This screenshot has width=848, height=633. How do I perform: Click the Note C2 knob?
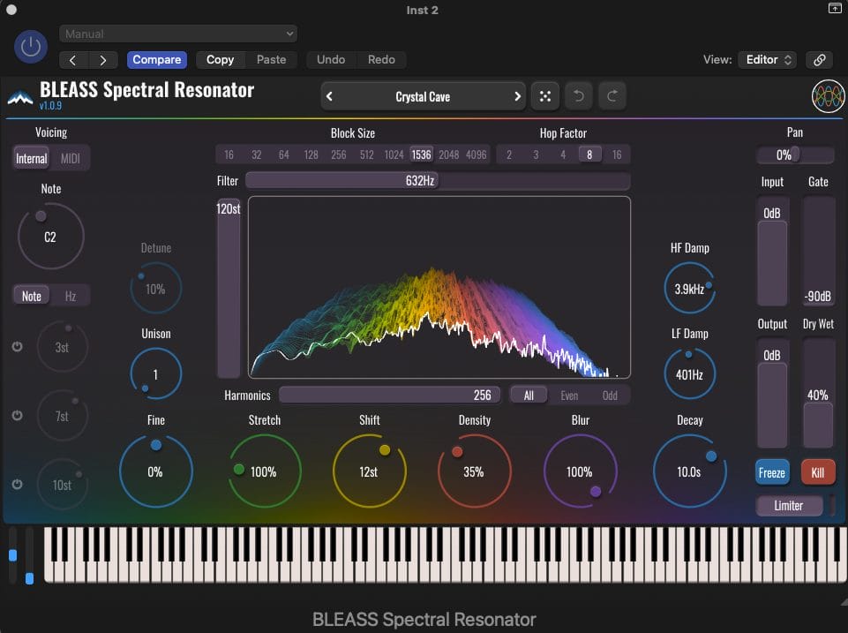click(50, 237)
